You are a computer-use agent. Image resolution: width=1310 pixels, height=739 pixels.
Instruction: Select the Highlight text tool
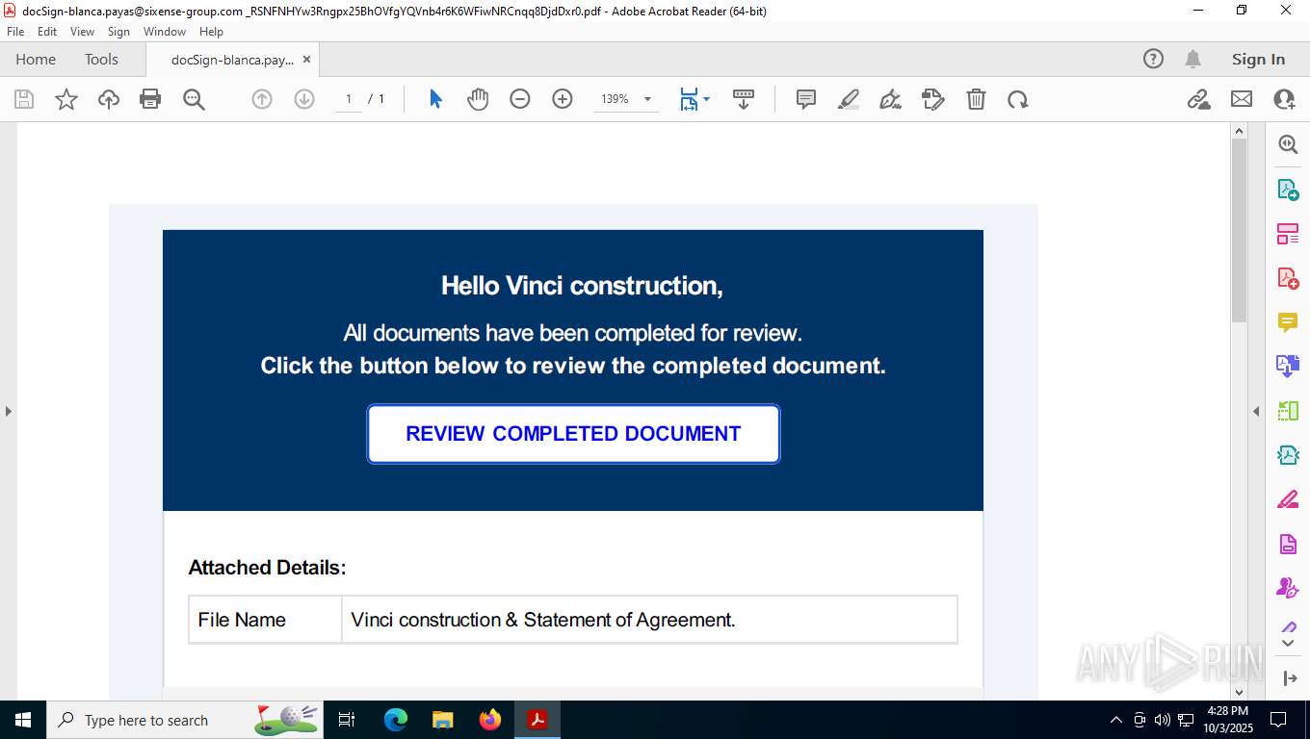[849, 99]
